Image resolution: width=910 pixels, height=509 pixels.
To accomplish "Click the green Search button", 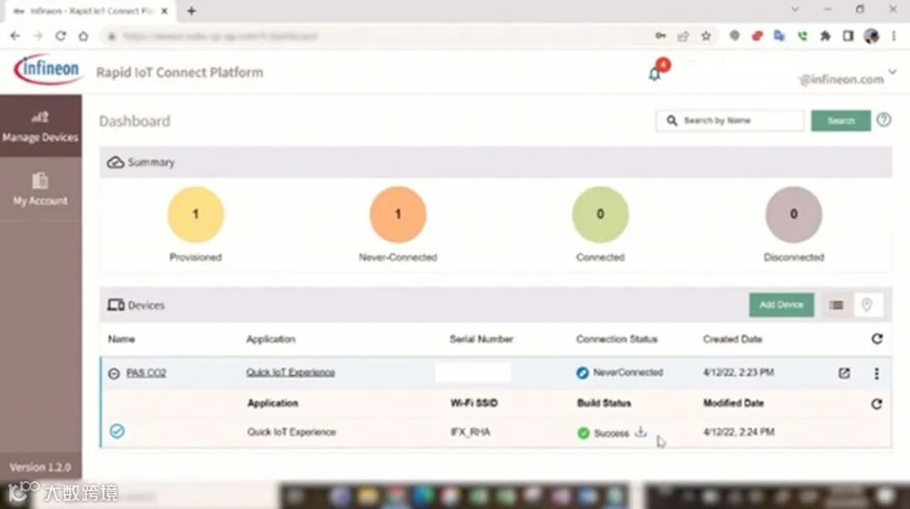I will tap(840, 121).
